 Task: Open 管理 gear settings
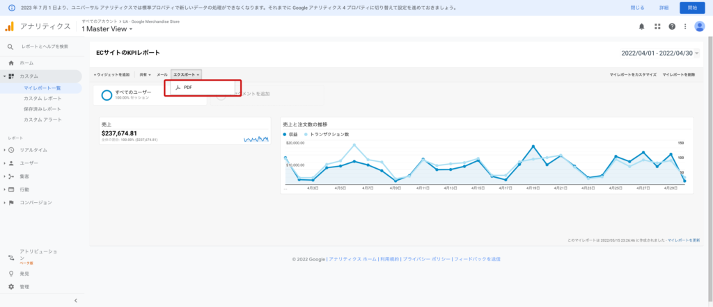(24, 287)
